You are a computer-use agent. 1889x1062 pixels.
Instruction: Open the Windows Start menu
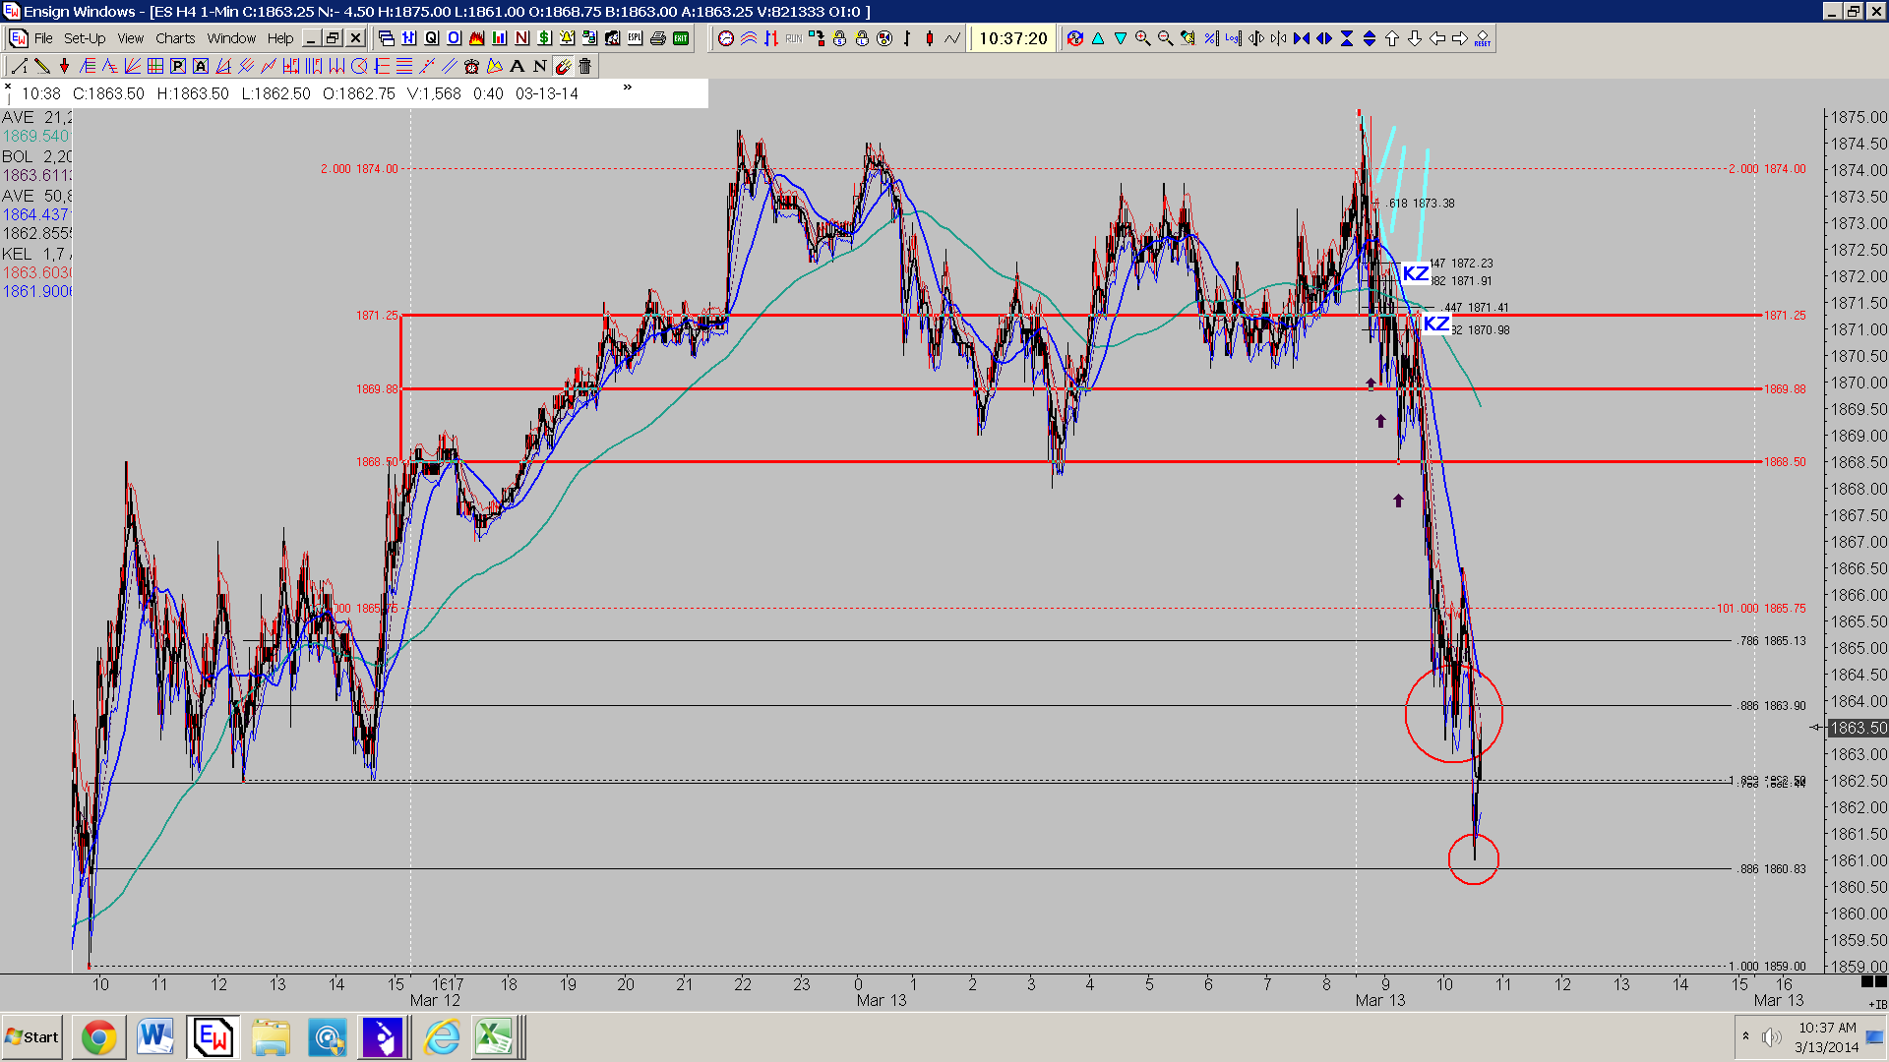coord(32,1037)
